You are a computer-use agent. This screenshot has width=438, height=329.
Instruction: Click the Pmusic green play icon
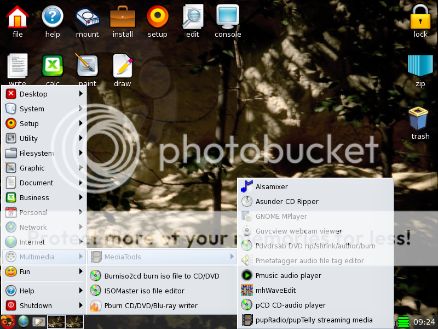pyautogui.click(x=247, y=276)
